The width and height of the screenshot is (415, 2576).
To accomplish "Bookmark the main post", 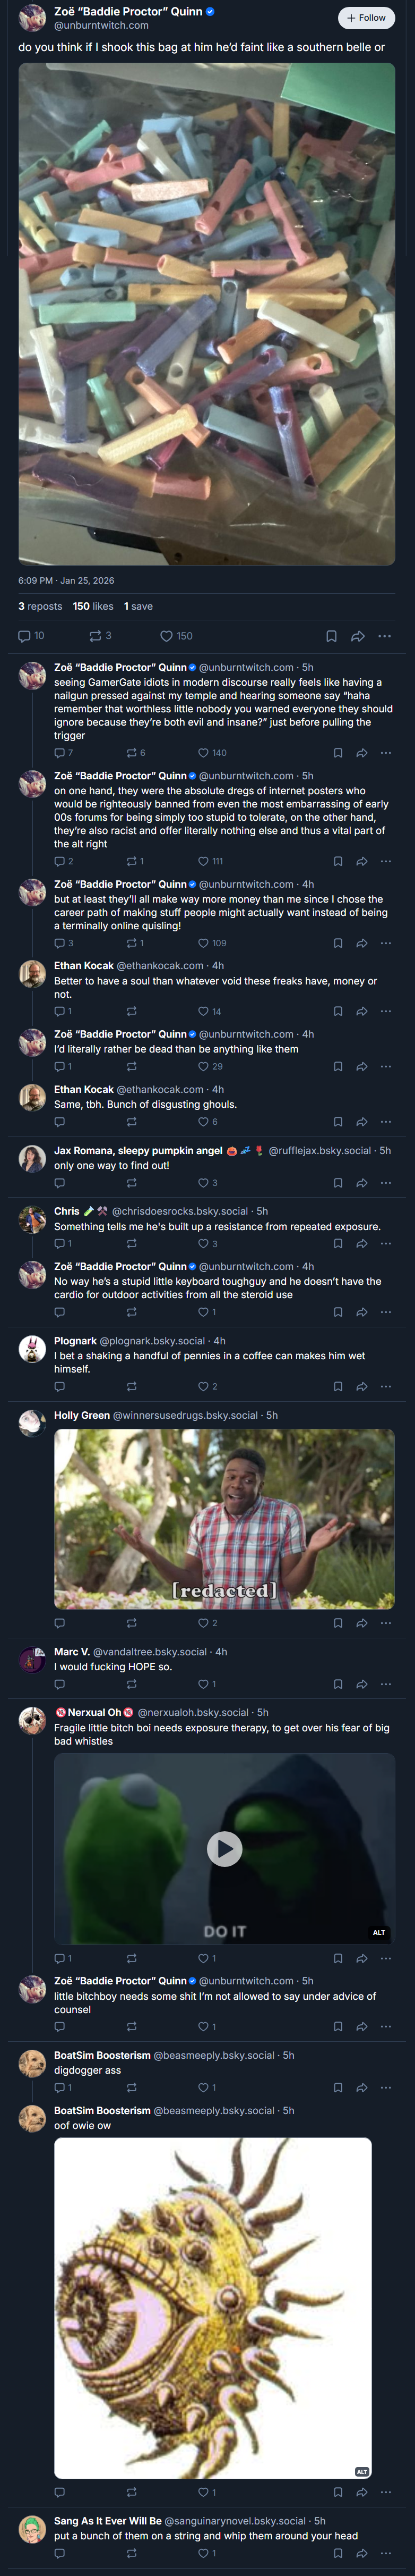I will tap(331, 636).
